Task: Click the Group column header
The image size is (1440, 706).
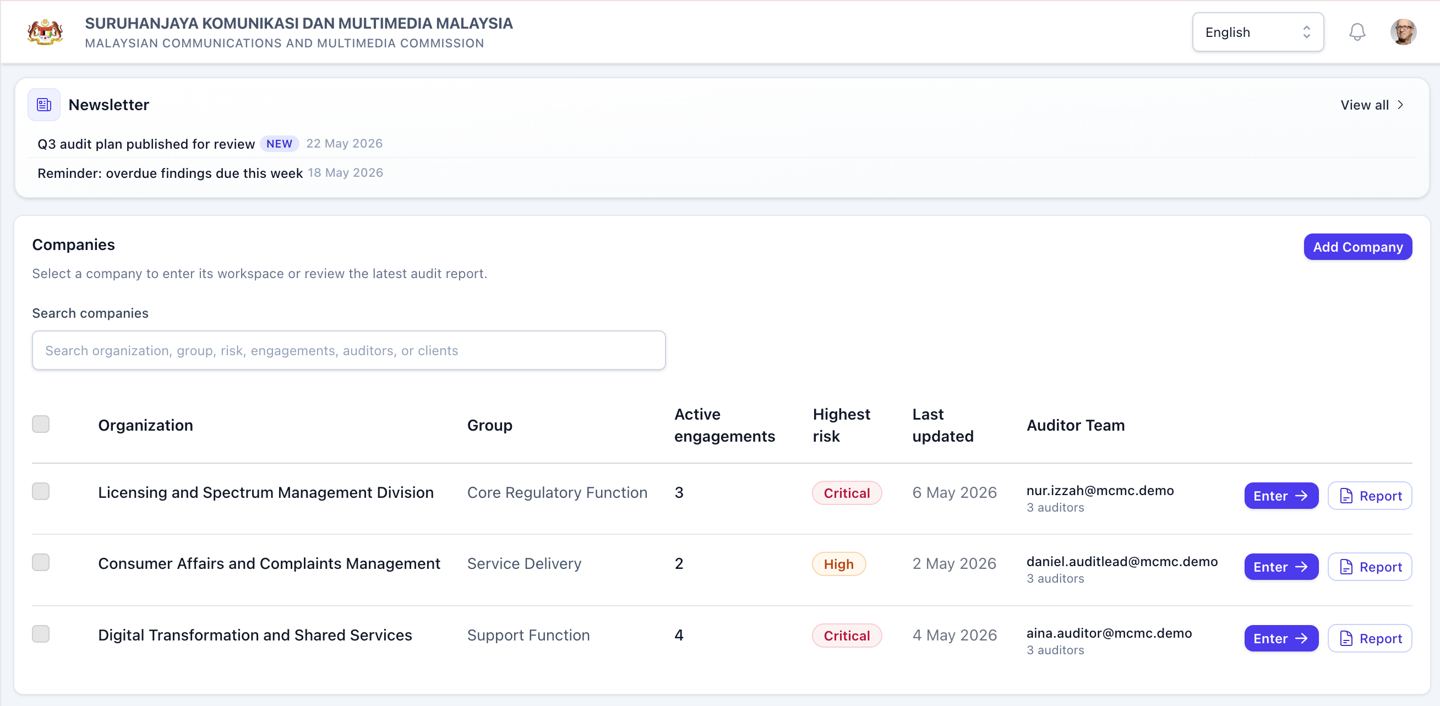Action: (x=490, y=425)
